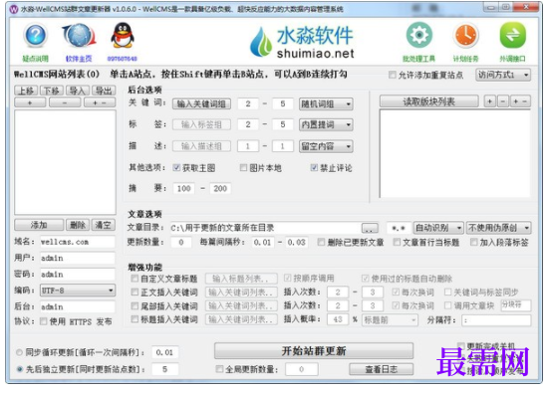Click the 分隔符 input field
Viewport: 548px width, 393px height.
tap(496, 320)
